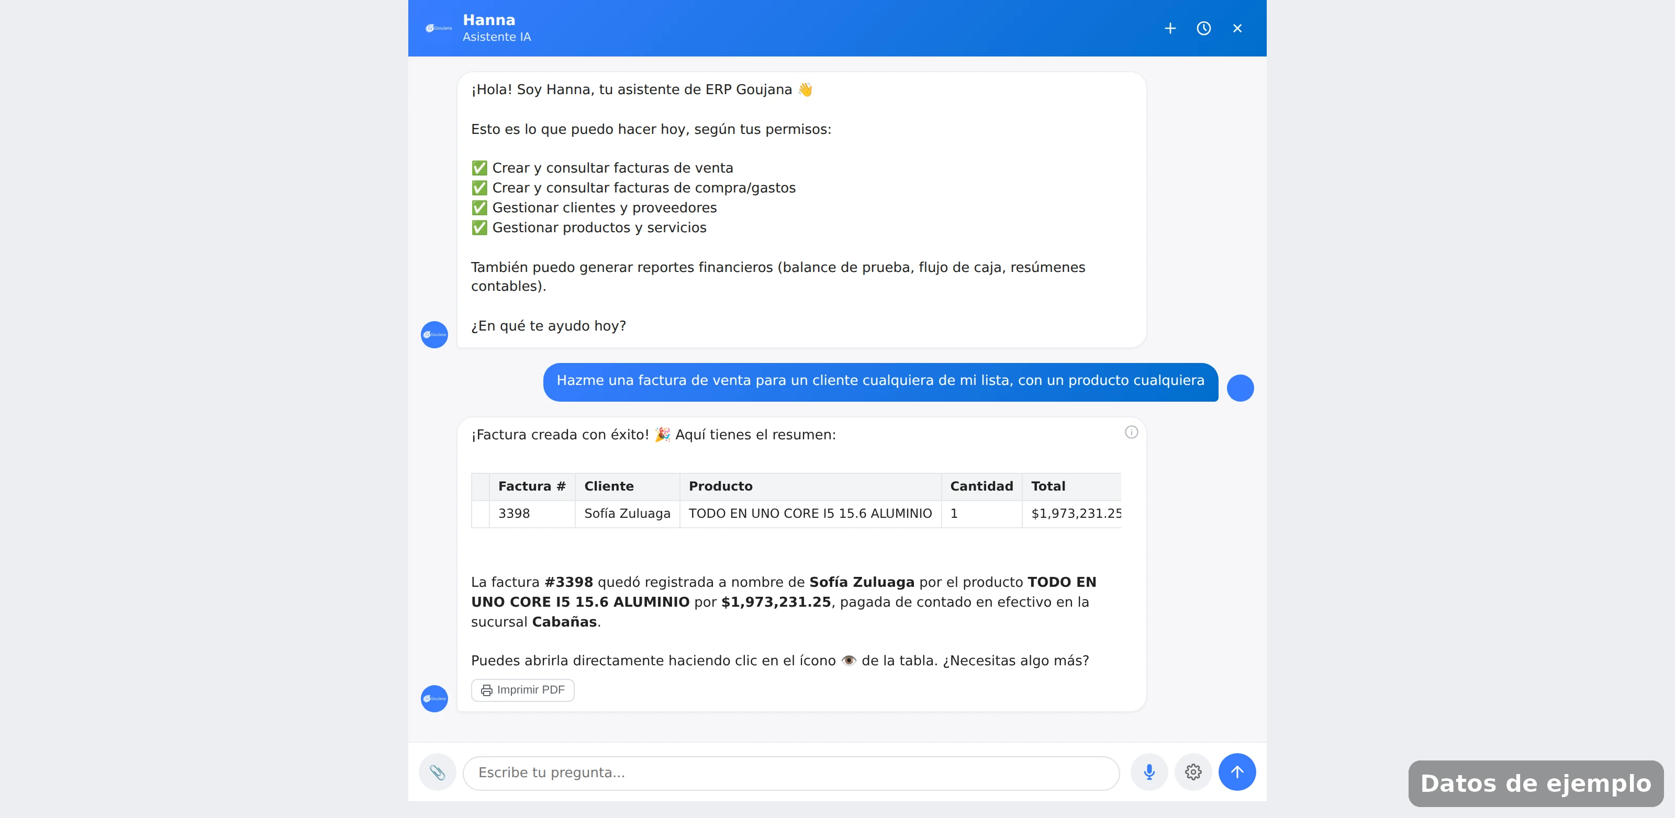
Task: Click '¿En qué te ayudo hoy?' text
Action: (548, 325)
